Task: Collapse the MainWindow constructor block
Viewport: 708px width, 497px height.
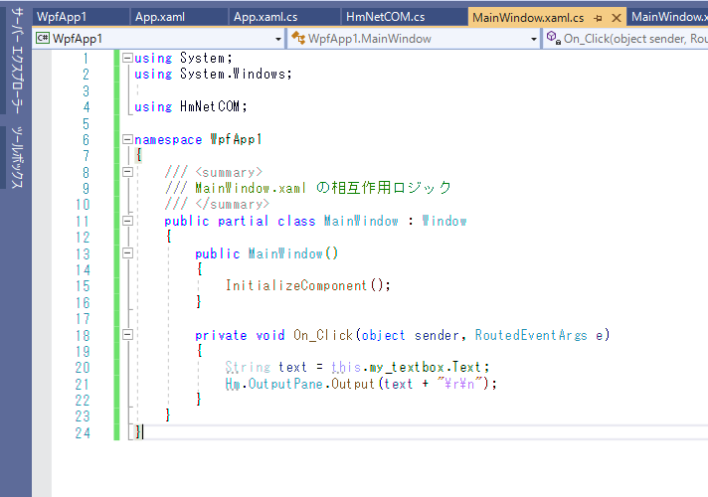Action: [x=126, y=253]
